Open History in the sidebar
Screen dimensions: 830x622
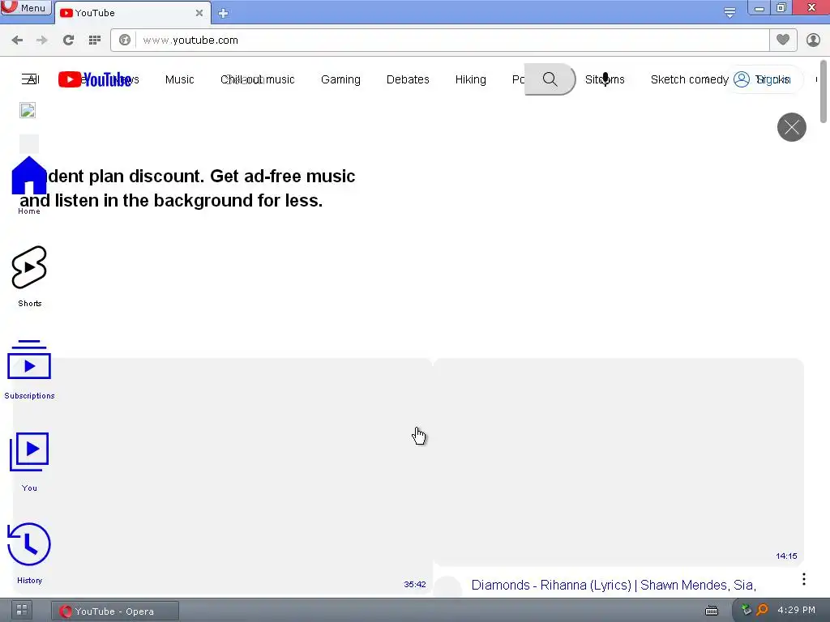point(29,553)
